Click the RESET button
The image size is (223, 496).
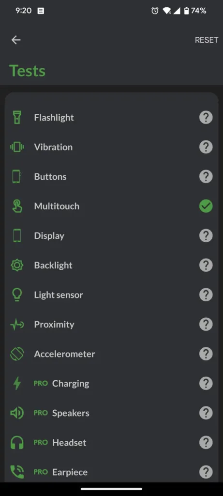tap(207, 40)
